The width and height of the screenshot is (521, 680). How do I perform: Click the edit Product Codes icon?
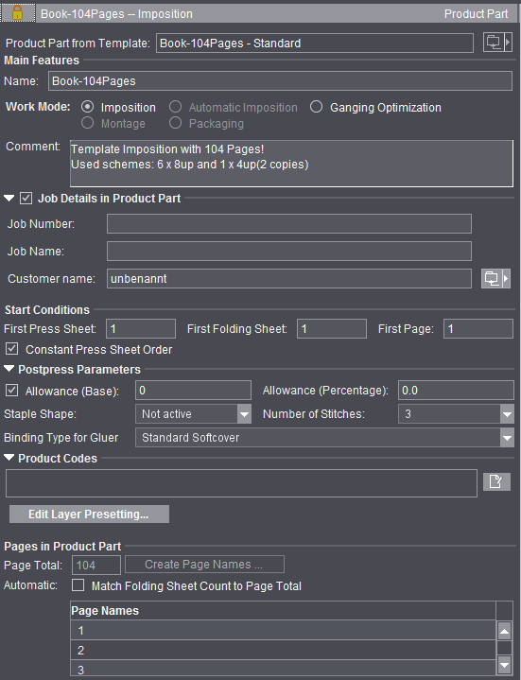pyautogui.click(x=496, y=481)
